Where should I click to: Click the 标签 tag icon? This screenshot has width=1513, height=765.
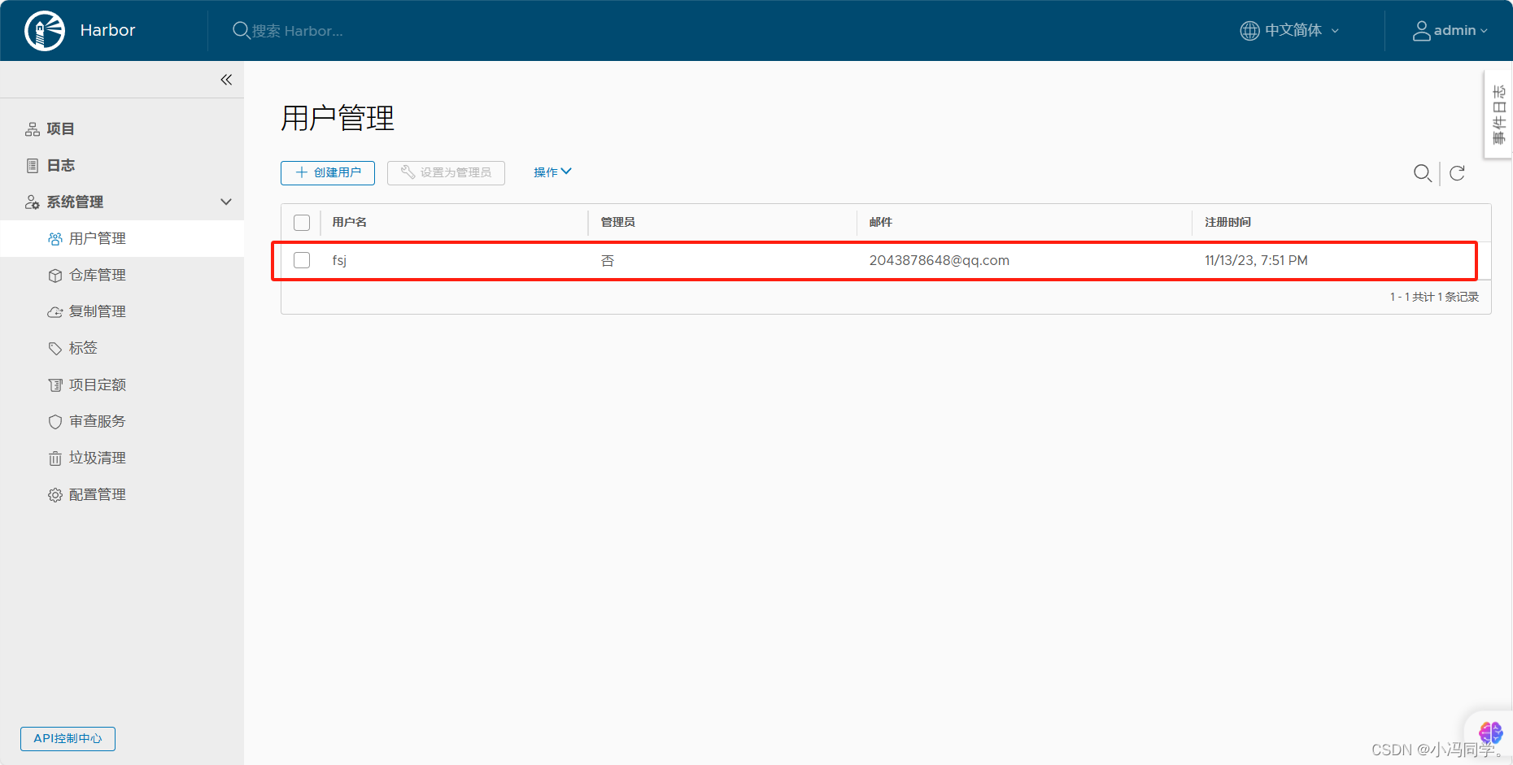[55, 349]
